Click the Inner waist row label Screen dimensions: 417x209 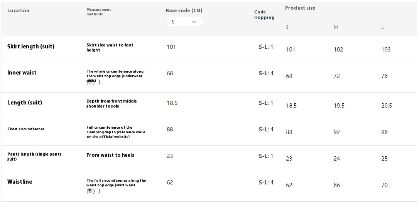coord(22,73)
